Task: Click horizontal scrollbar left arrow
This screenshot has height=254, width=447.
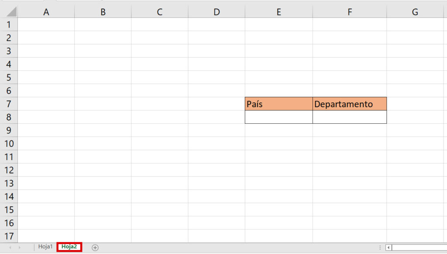Action: pos(389,247)
